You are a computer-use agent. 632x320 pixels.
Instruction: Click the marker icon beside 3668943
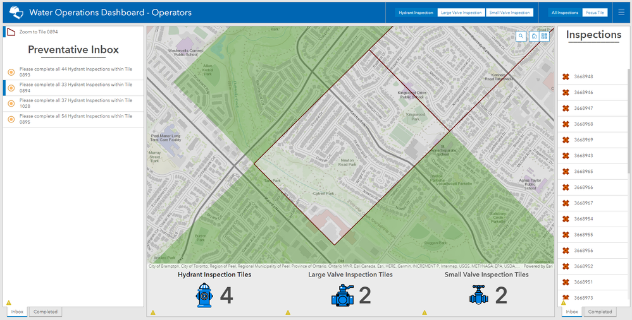coord(566,155)
